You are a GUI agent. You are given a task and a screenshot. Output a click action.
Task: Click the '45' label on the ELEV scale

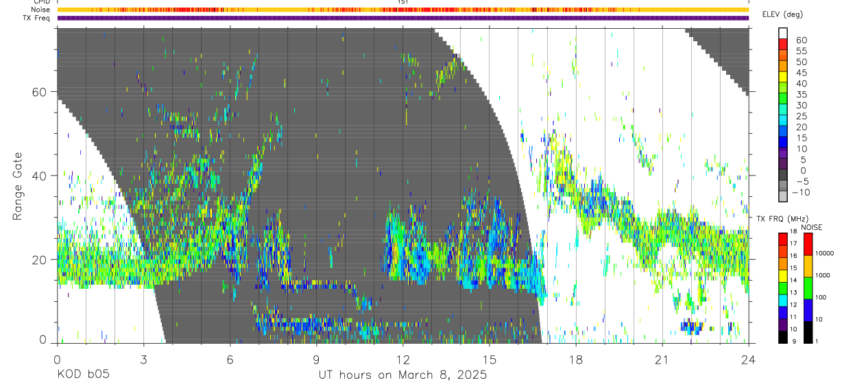pyautogui.click(x=802, y=73)
